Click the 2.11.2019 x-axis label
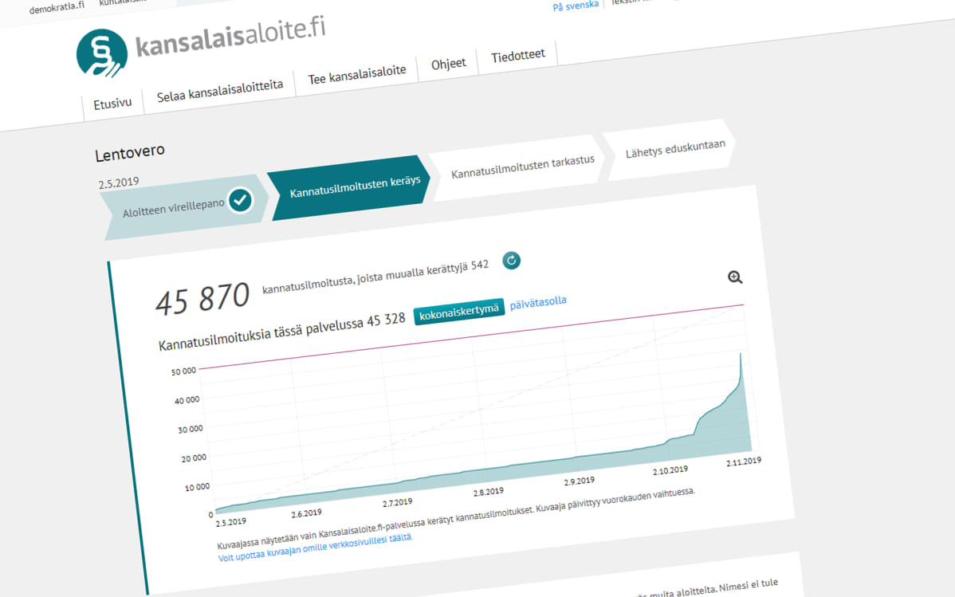Screen dimensions: 955x597 click(x=743, y=461)
